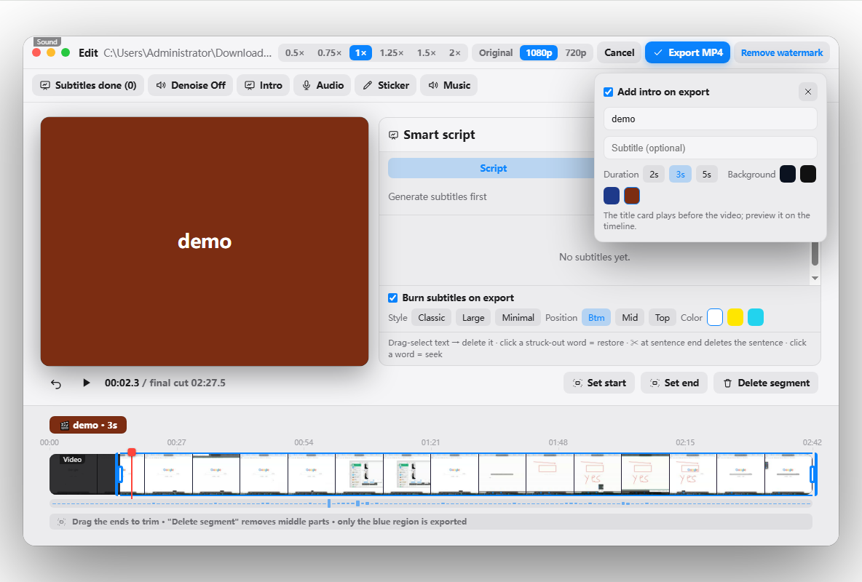
Task: Toggle Denoise Off button
Action: point(191,85)
